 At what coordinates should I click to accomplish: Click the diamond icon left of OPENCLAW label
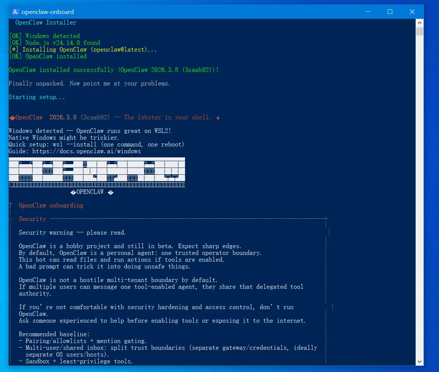[x=73, y=192]
